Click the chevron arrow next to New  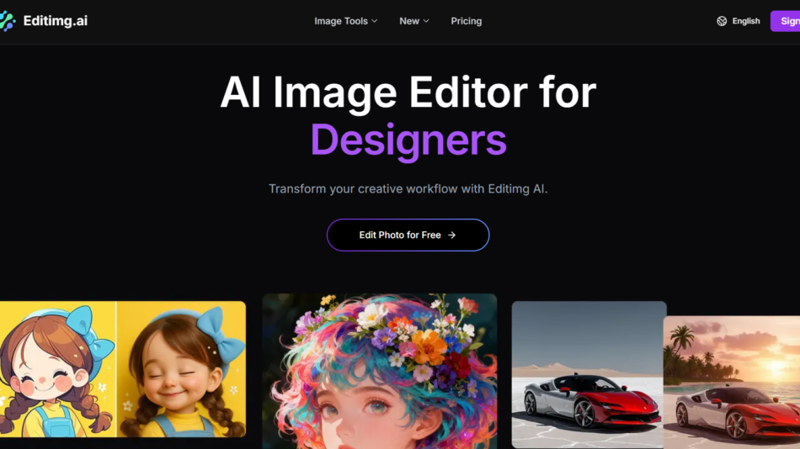tap(426, 21)
